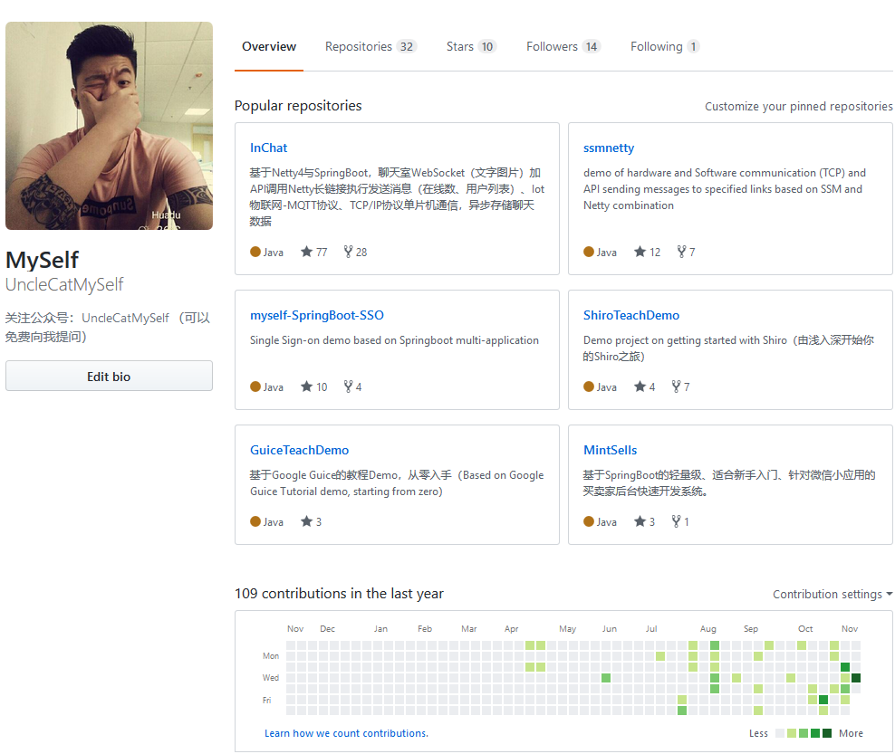Screen dimensions: 895x754
Task: Click Customize your pinned repositories
Action: [x=799, y=107]
